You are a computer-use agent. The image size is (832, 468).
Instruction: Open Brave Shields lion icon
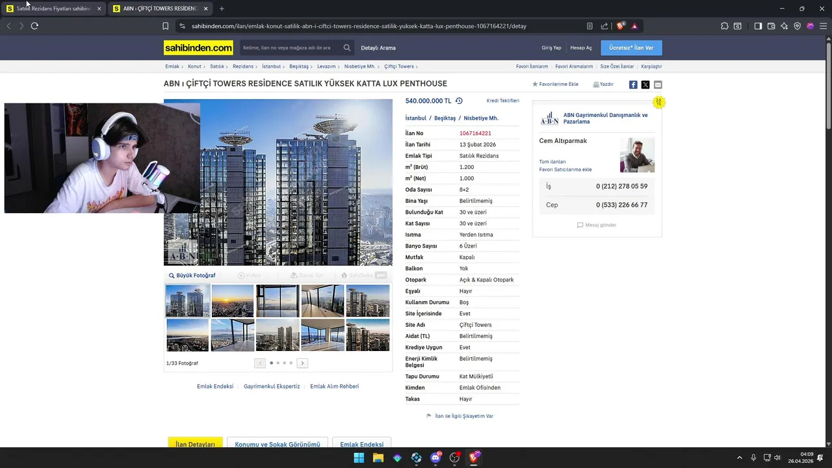(x=621, y=26)
